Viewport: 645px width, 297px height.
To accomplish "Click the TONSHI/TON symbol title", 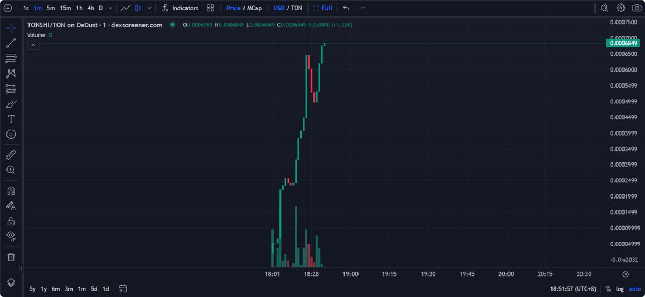I will 95,25.
